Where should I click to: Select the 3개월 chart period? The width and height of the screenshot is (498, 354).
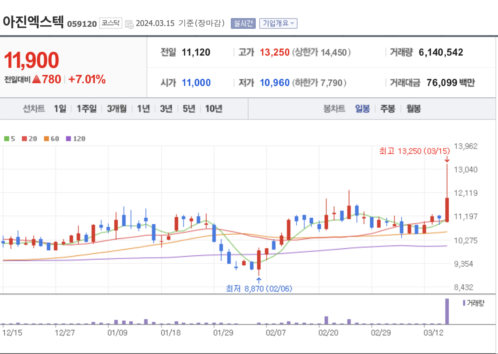[116, 109]
